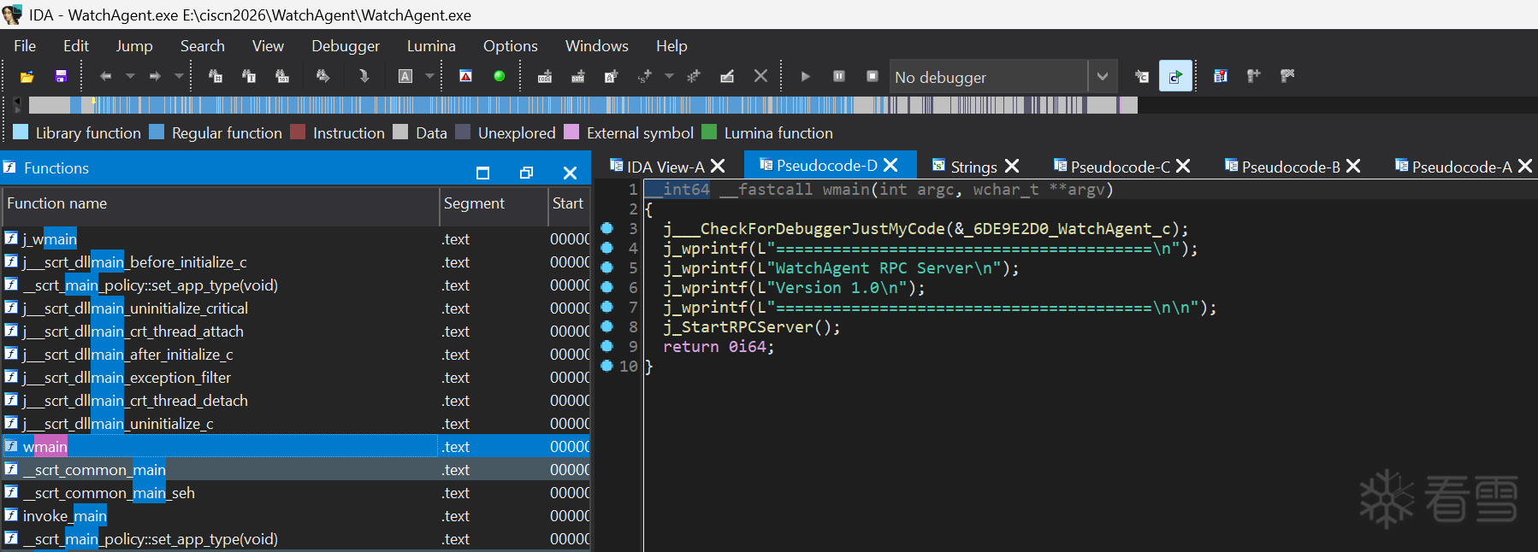The height and width of the screenshot is (552, 1538).
Task: Click the X undefine toolbar icon
Action: tap(760, 77)
